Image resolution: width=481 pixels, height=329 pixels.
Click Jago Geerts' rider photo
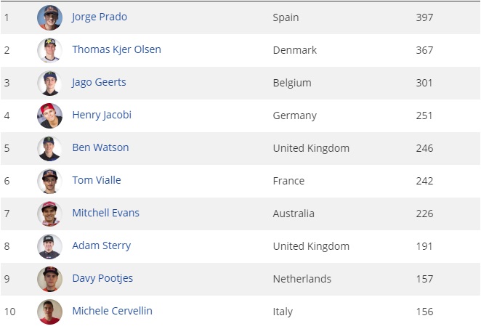(x=49, y=83)
